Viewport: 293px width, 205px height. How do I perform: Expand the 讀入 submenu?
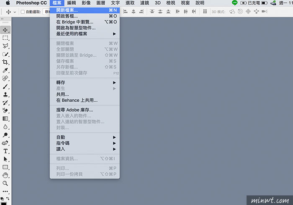(x=85, y=149)
